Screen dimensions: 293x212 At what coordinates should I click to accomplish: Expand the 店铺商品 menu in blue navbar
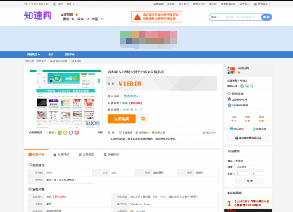point(32,55)
